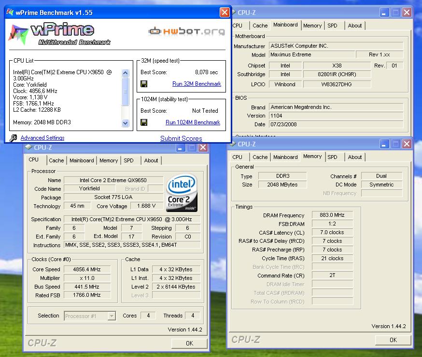This screenshot has height=357, width=422.
Task: Click OK in CPU-Z processor window
Action: [189, 344]
